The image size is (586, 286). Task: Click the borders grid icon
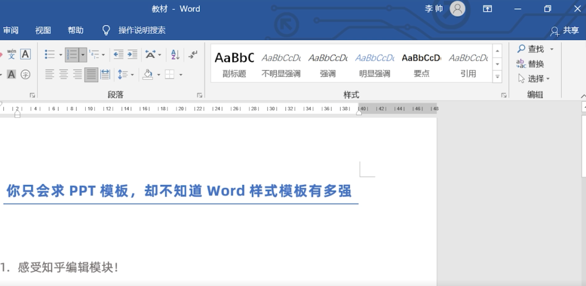click(170, 74)
